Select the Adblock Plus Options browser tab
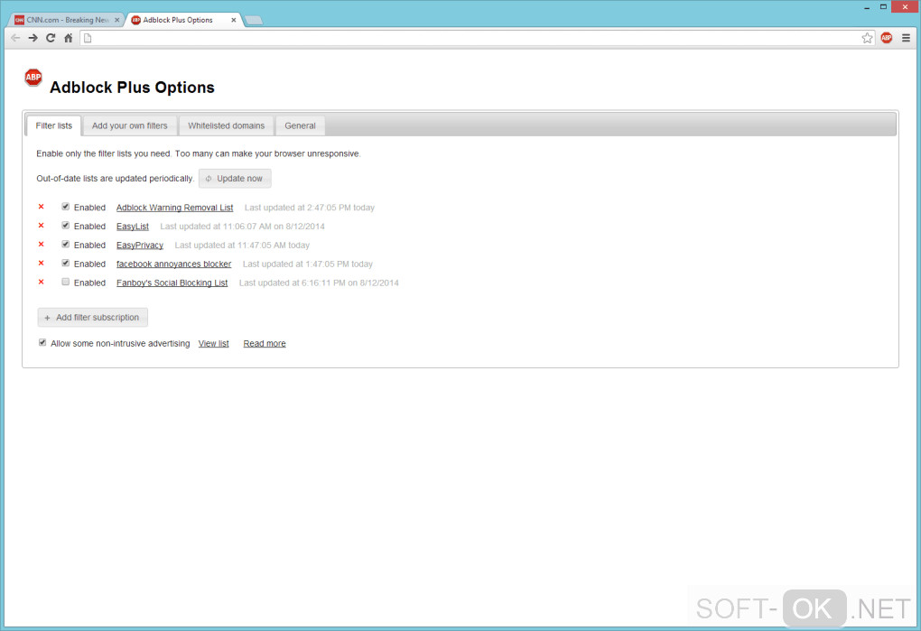This screenshot has width=921, height=631. pyautogui.click(x=183, y=20)
